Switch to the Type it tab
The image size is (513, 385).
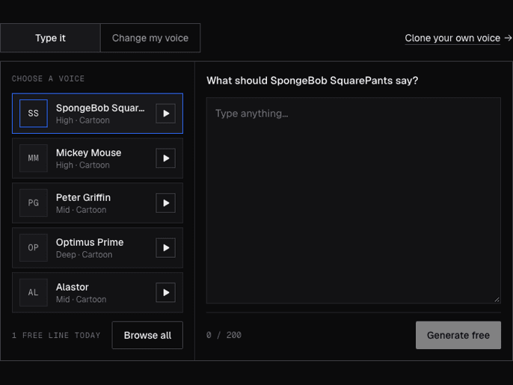pos(50,38)
